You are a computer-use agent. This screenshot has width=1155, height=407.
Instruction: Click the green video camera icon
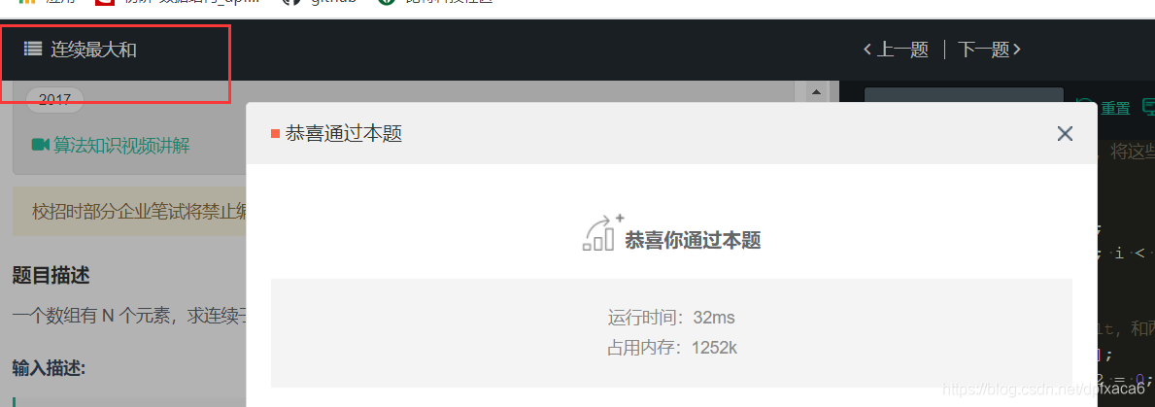[41, 145]
